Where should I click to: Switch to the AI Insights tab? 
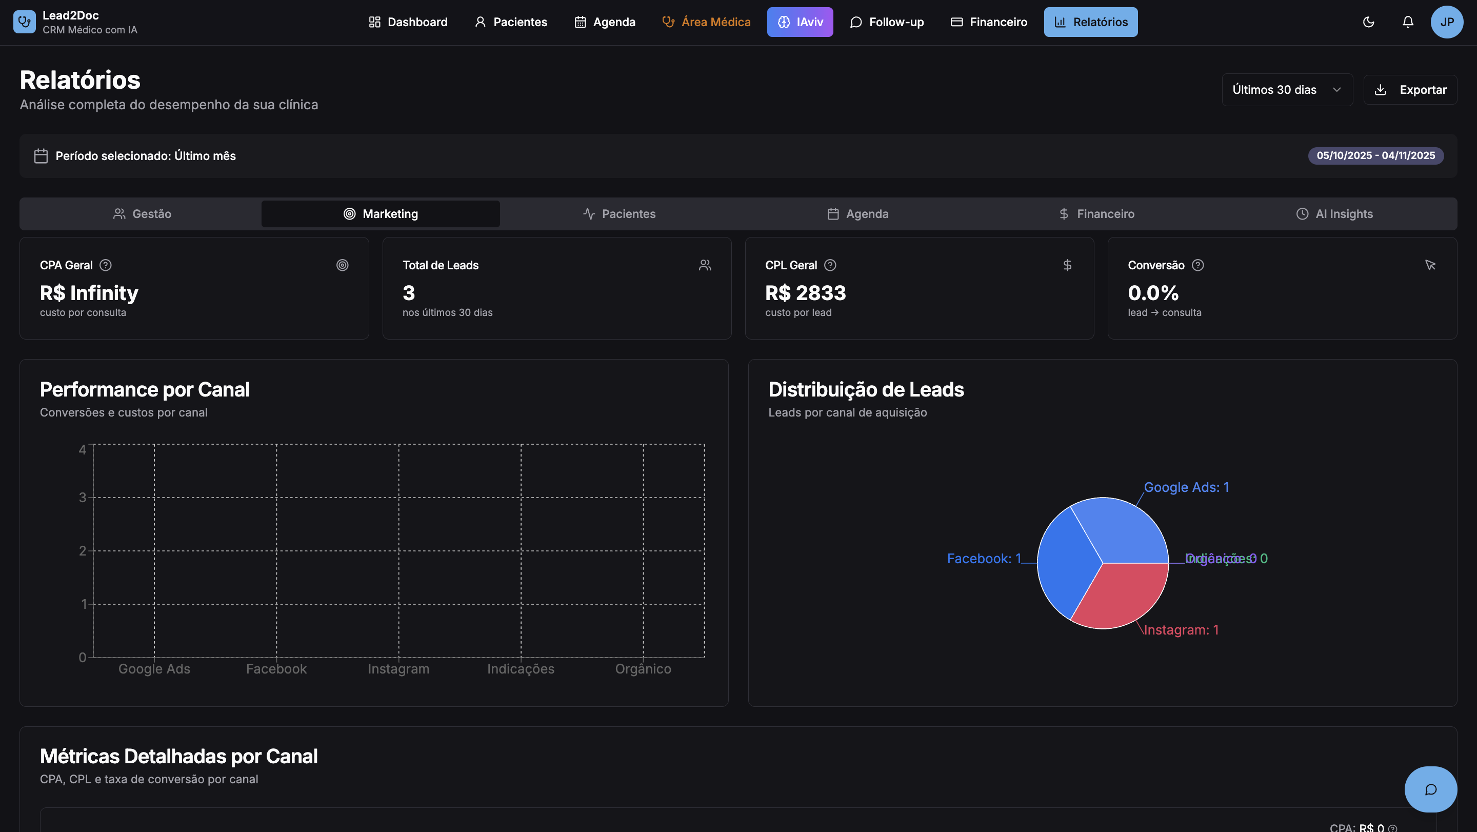[1334, 214]
